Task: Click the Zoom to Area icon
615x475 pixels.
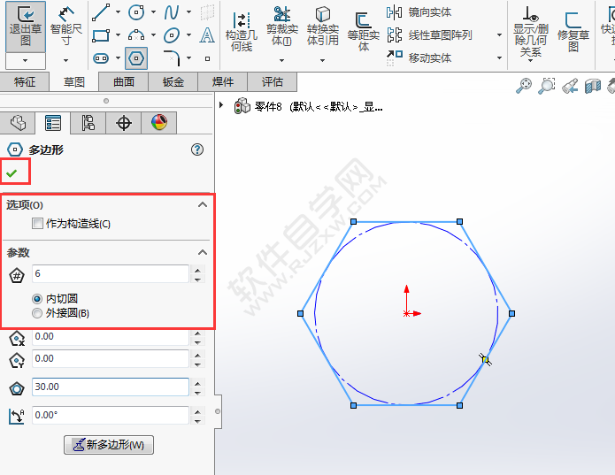Action: 546,86
